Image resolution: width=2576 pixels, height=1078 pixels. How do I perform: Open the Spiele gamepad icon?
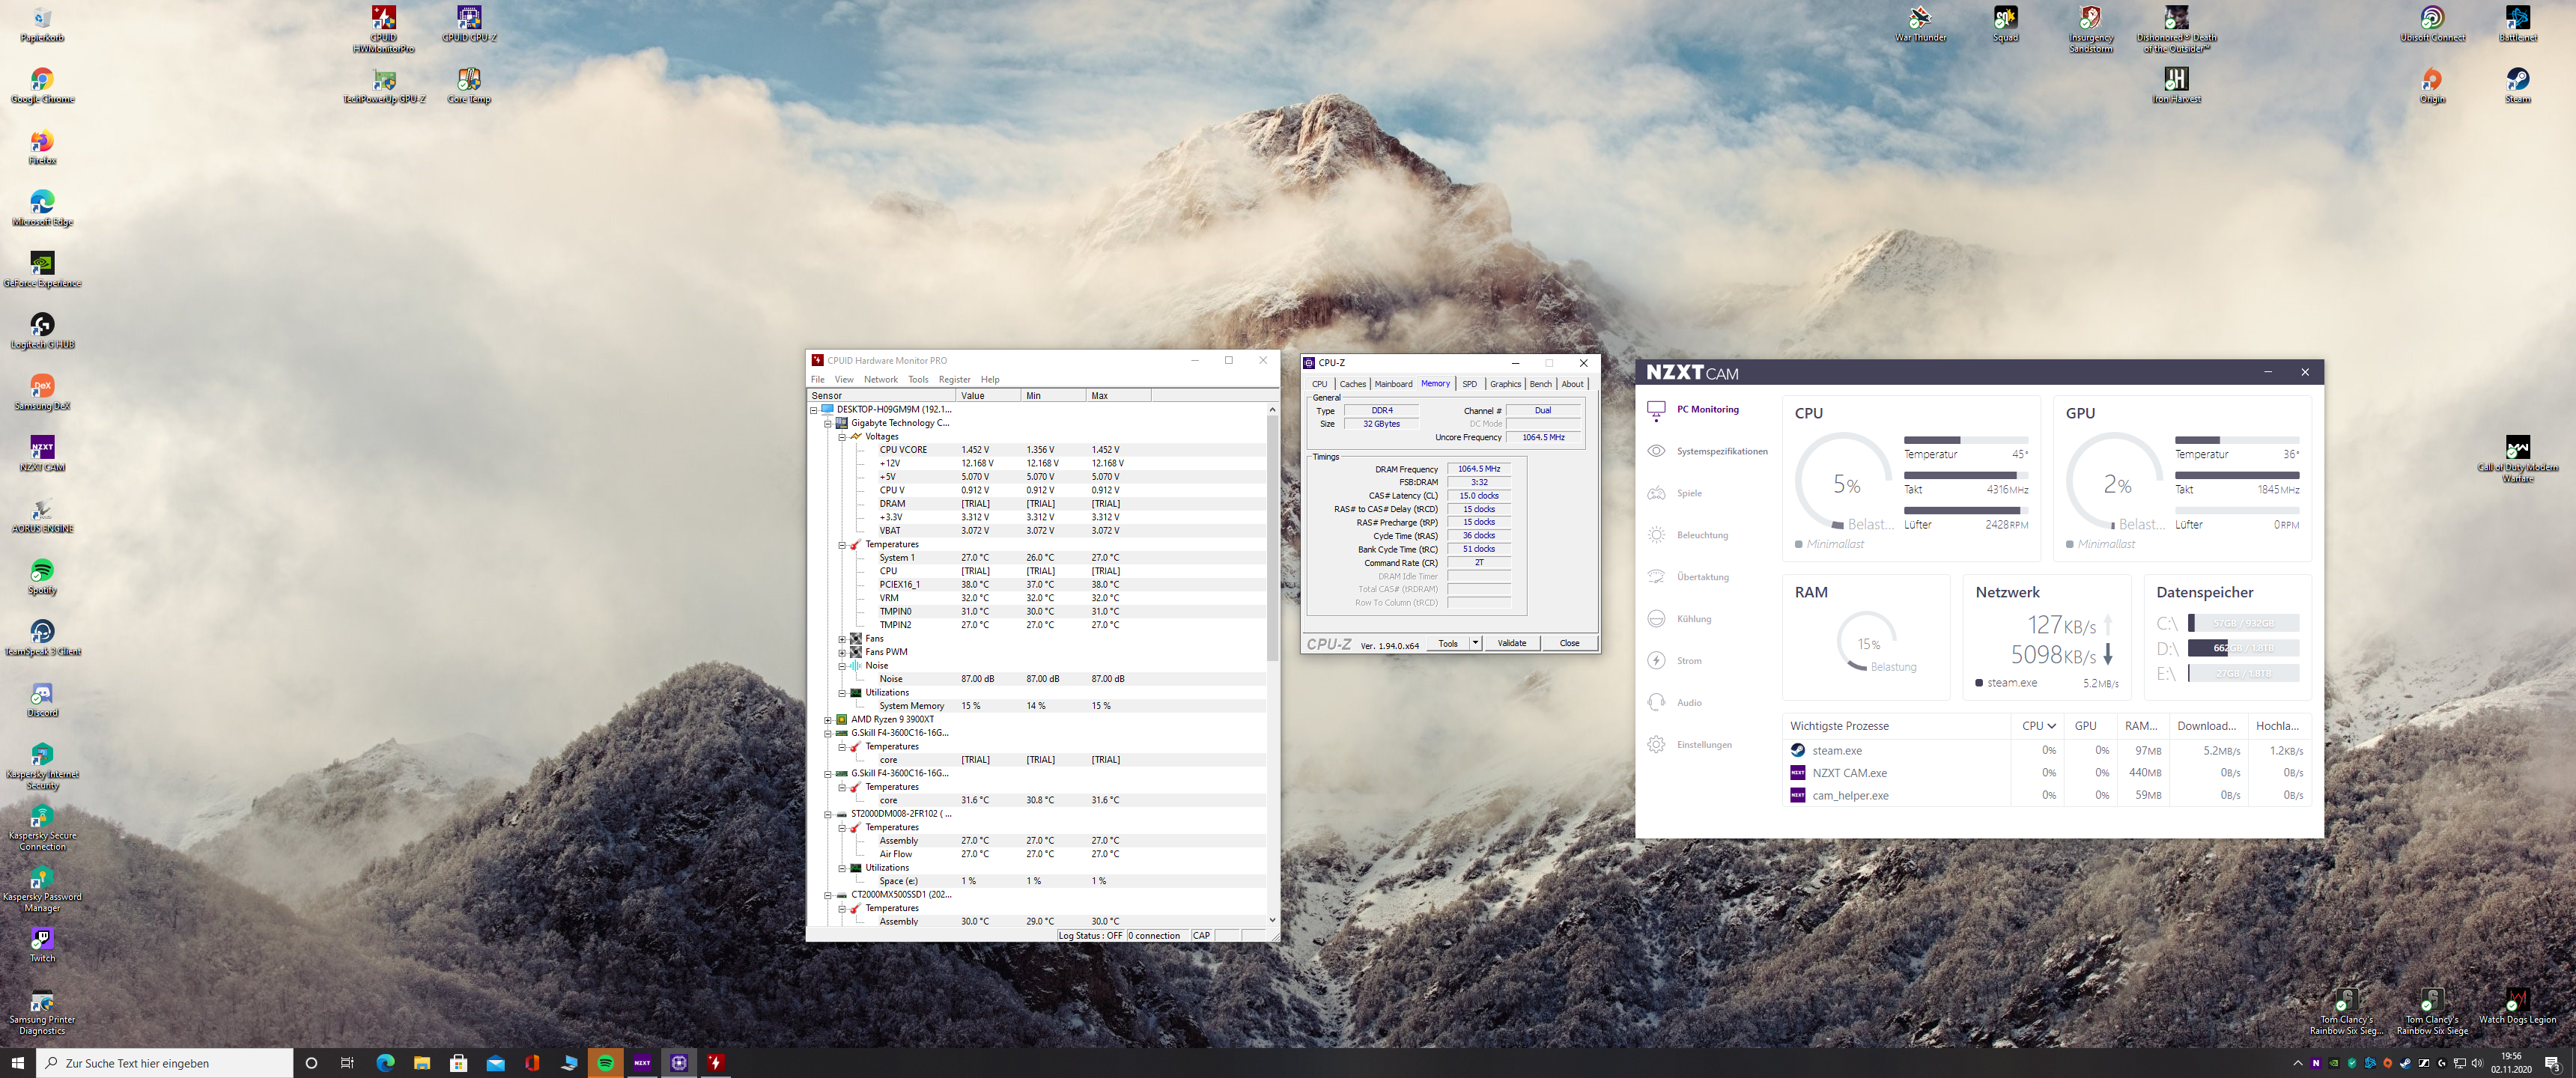1656,493
